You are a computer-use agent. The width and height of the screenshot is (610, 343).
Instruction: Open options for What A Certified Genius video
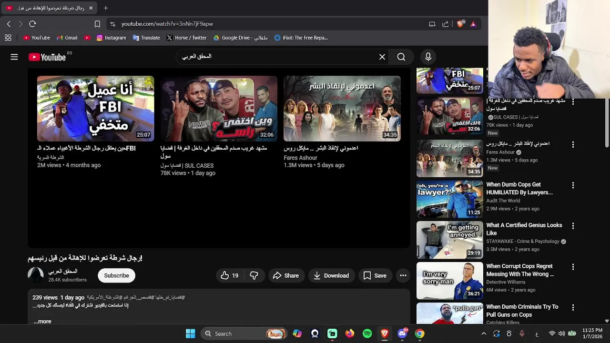tap(573, 226)
